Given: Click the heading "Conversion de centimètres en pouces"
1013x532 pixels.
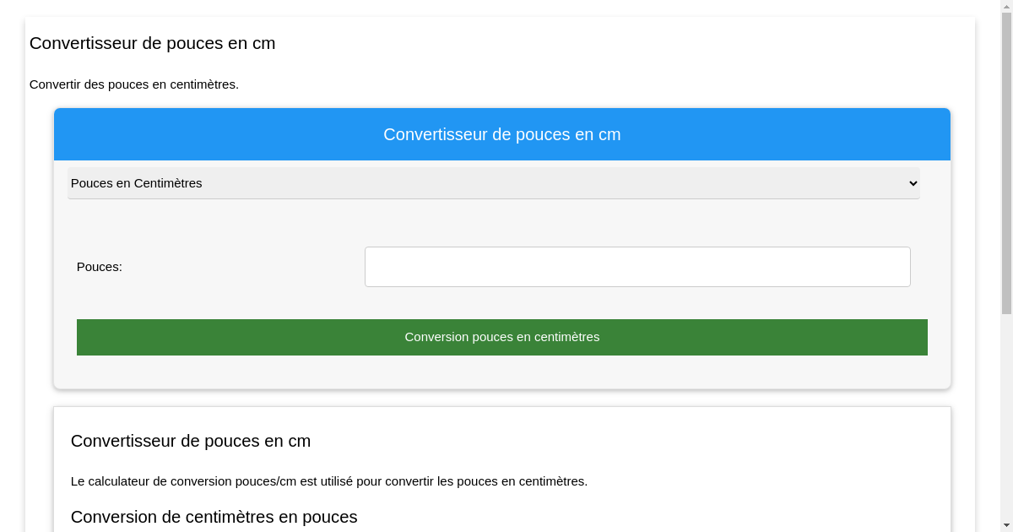Looking at the screenshot, I should pyautogui.click(x=214, y=517).
